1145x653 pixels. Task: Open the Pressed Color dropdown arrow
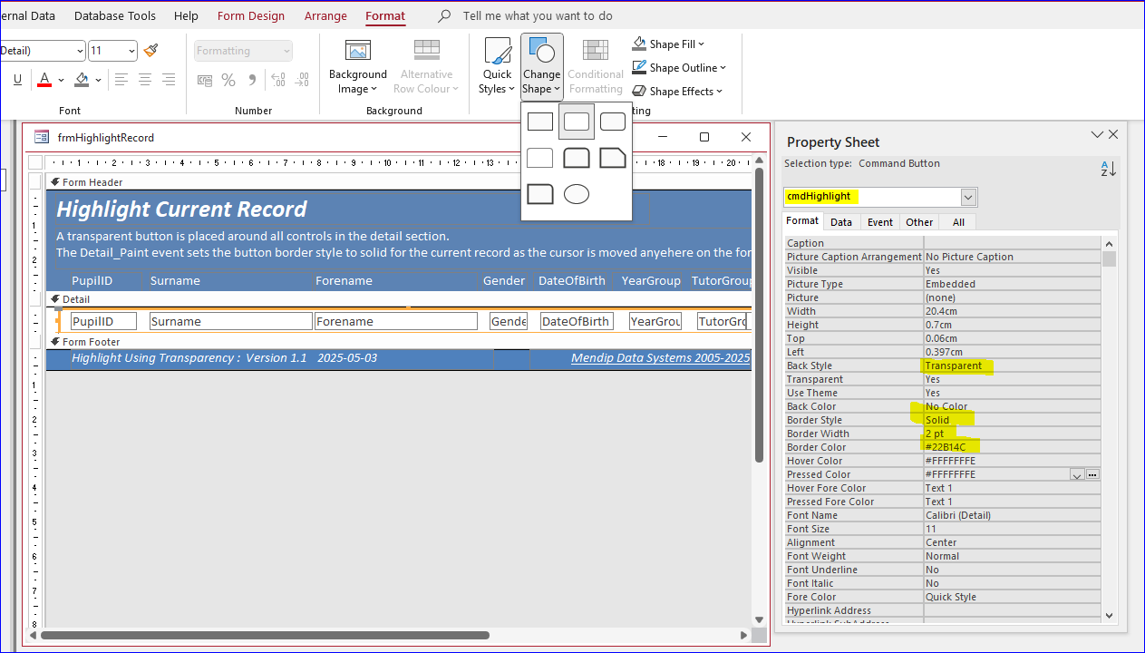1077,474
